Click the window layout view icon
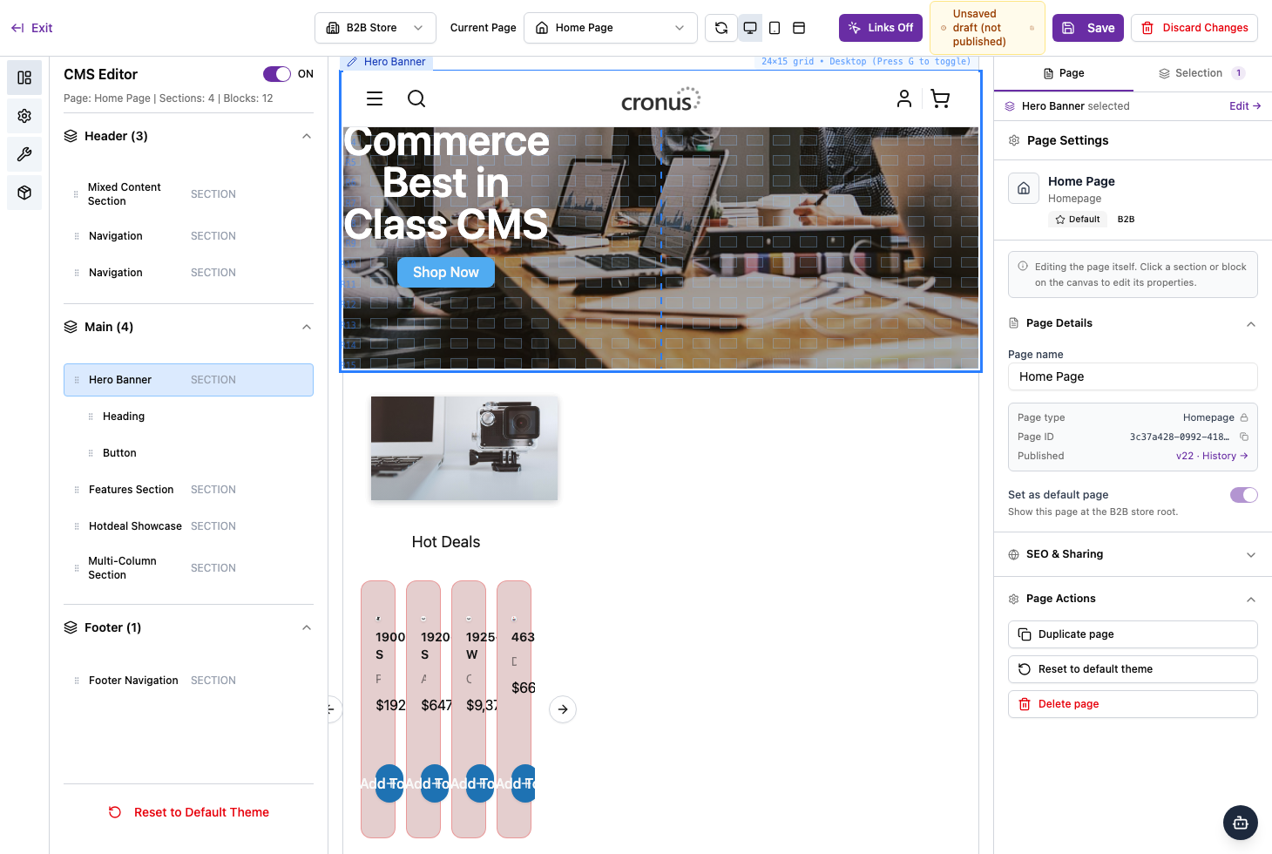 [x=799, y=28]
